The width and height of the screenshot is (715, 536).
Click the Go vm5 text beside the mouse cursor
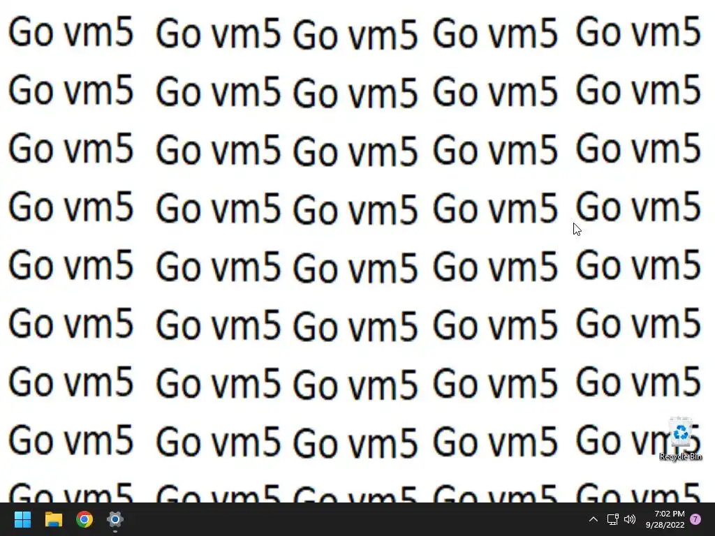click(x=638, y=207)
